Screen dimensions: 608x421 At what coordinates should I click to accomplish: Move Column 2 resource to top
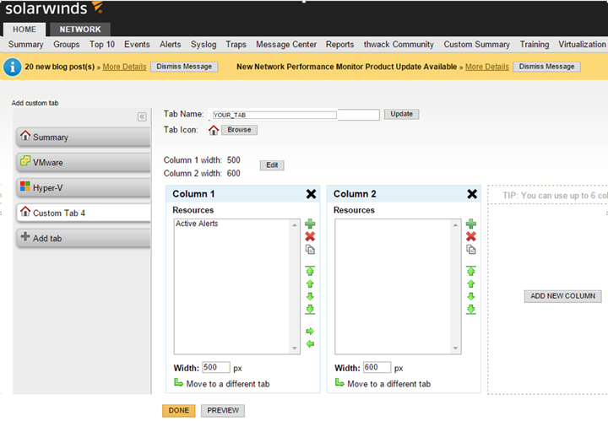[470, 270]
